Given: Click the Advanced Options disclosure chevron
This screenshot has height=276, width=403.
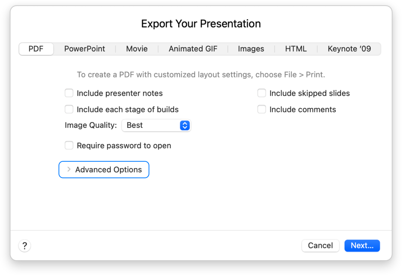Looking at the screenshot, I should point(69,170).
